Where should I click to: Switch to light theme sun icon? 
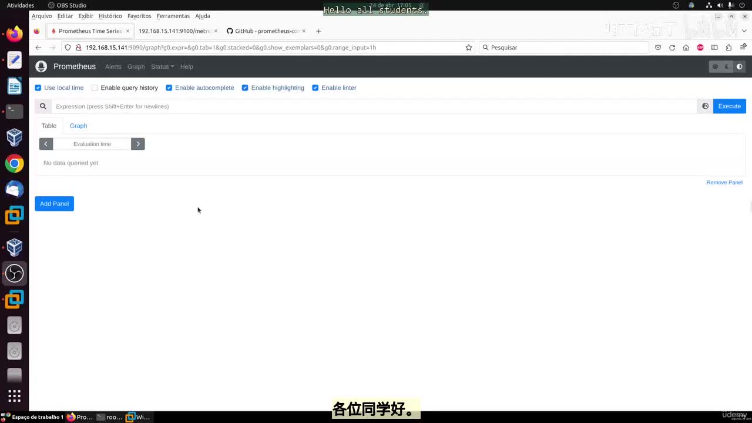[715, 67]
